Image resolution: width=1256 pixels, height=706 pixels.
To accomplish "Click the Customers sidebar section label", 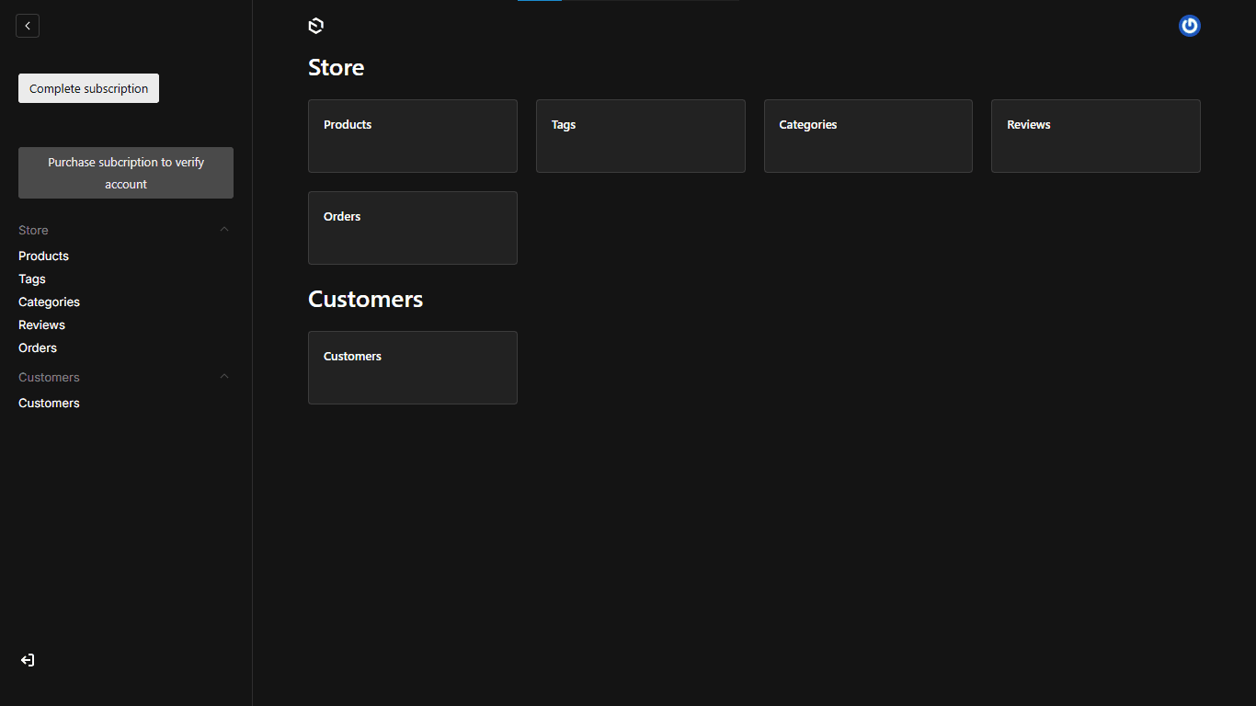I will (49, 377).
